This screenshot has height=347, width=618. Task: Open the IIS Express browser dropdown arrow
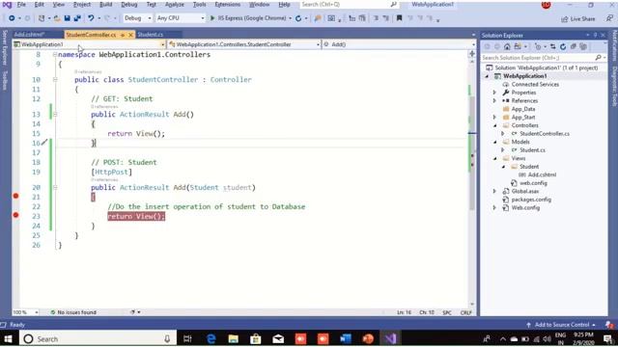[290, 18]
